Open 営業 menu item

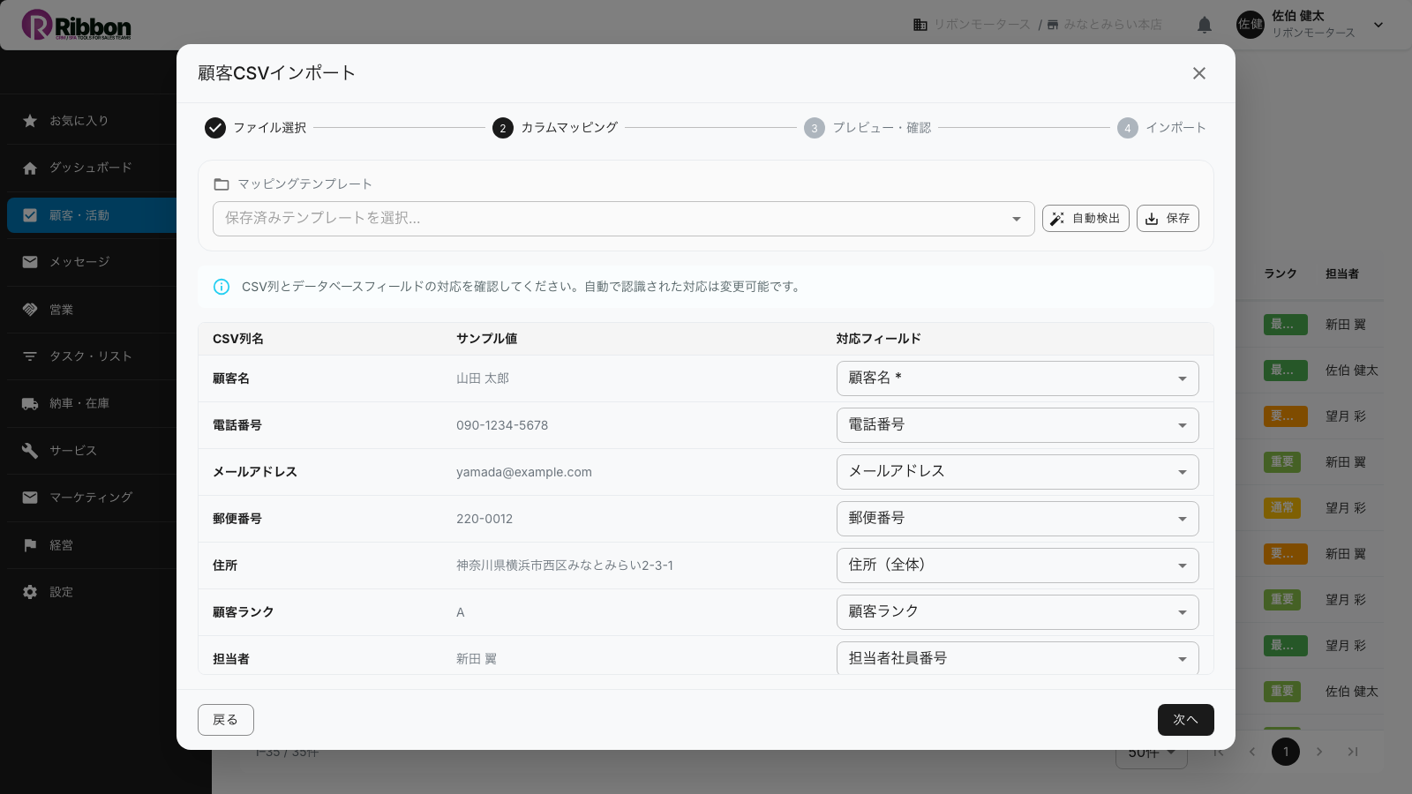tap(92, 310)
